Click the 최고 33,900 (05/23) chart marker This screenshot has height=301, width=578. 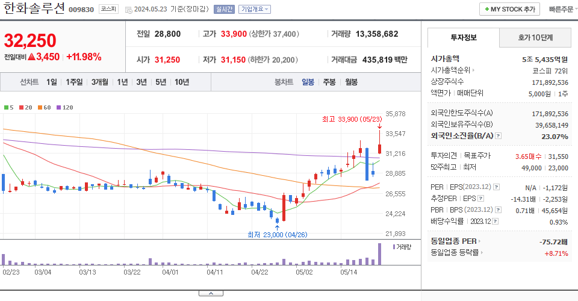click(352, 119)
